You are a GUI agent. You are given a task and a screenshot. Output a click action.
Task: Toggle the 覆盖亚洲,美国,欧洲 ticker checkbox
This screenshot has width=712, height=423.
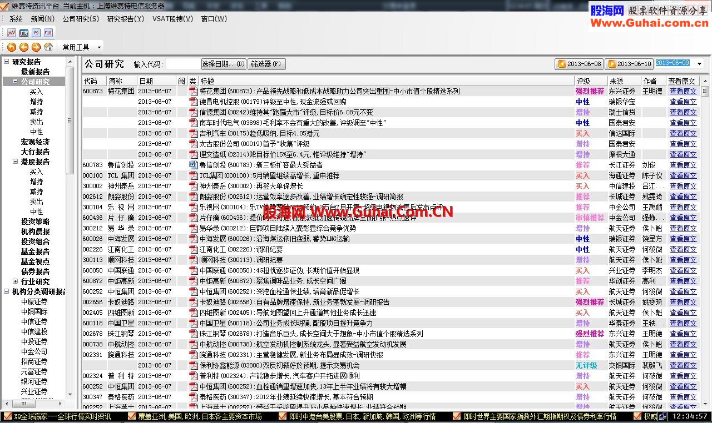point(131,416)
